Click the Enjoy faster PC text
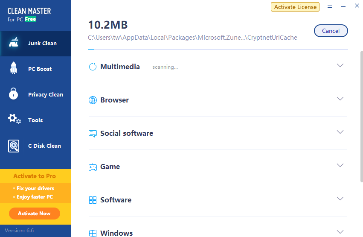The image size is (363, 237). coord(35,197)
